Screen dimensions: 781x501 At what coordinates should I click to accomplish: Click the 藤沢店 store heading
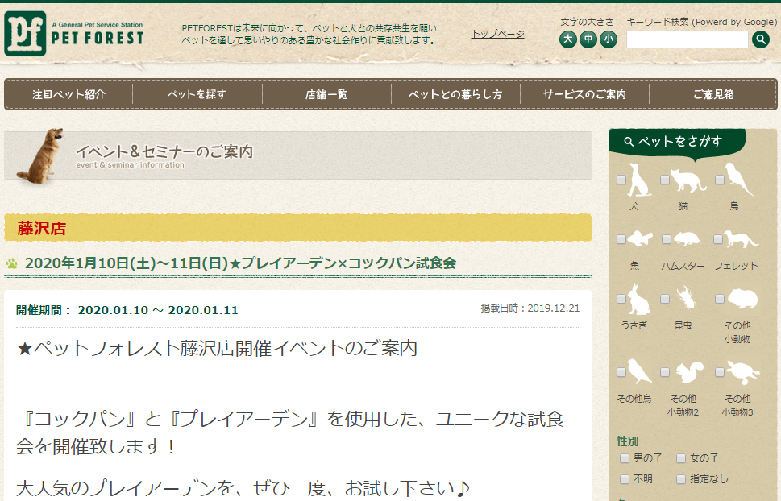(x=42, y=229)
